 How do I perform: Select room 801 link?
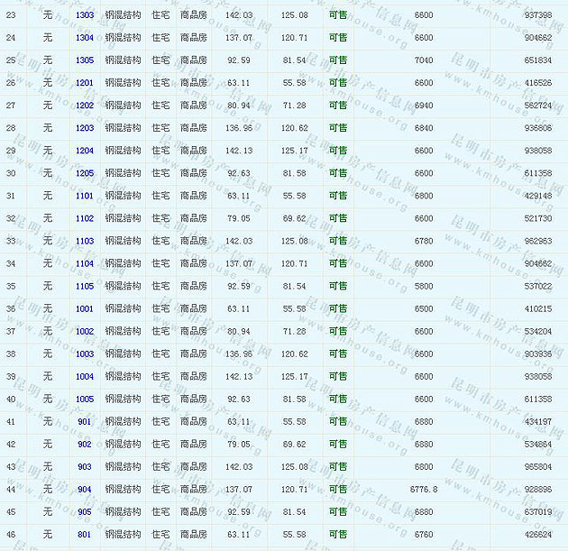85,534
